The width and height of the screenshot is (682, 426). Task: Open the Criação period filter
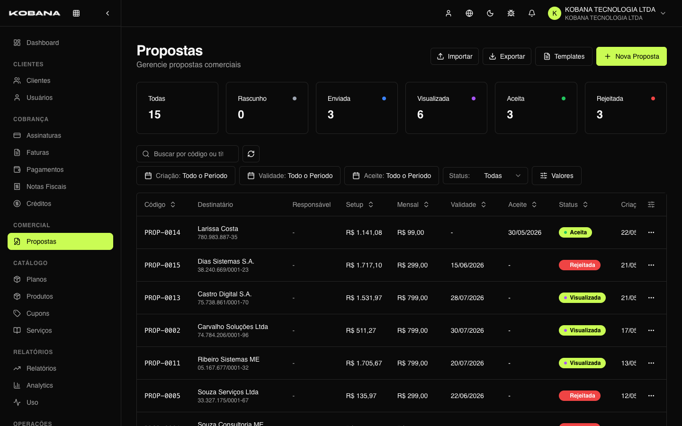186,176
